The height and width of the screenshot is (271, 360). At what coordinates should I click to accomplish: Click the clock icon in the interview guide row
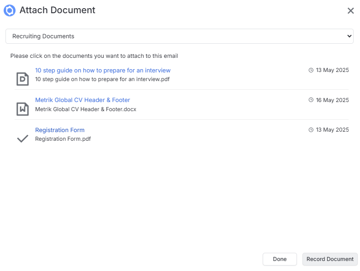[311, 70]
